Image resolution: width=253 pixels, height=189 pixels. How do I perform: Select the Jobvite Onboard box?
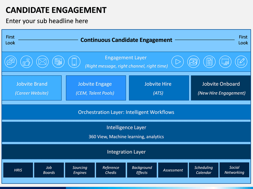pos(221,88)
